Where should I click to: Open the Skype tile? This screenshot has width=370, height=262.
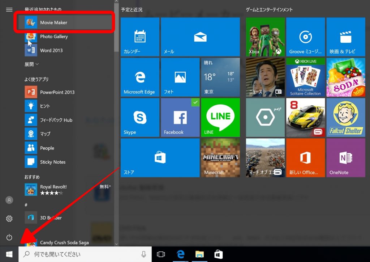140,117
